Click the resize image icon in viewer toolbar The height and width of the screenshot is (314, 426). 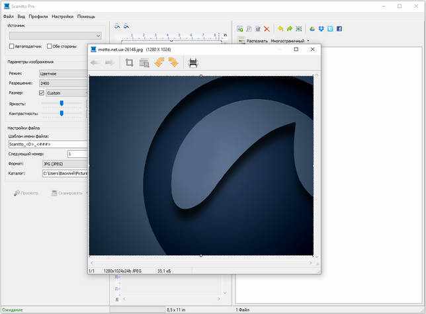(x=144, y=63)
